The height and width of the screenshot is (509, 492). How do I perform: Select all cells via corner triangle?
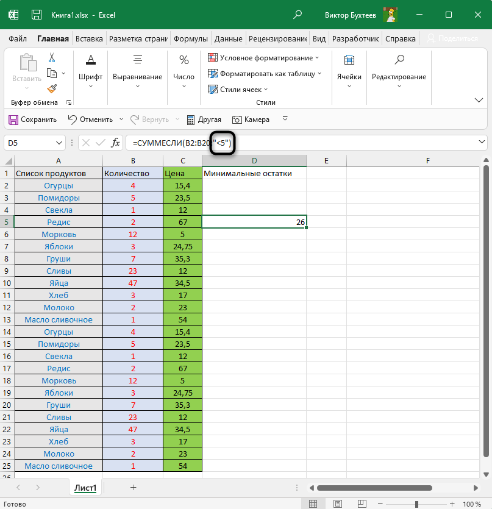(8, 161)
